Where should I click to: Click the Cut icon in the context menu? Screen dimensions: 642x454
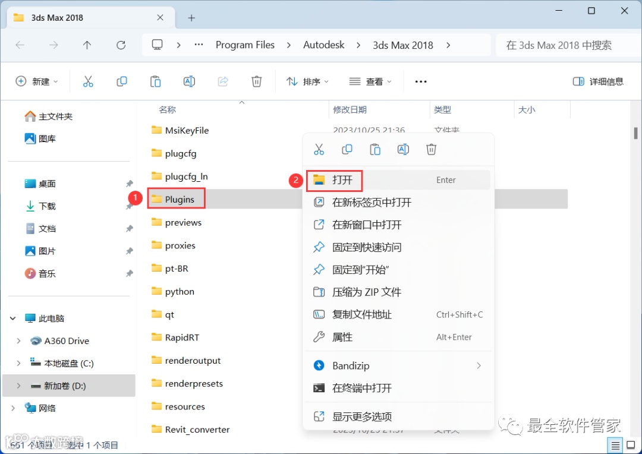tap(319, 149)
